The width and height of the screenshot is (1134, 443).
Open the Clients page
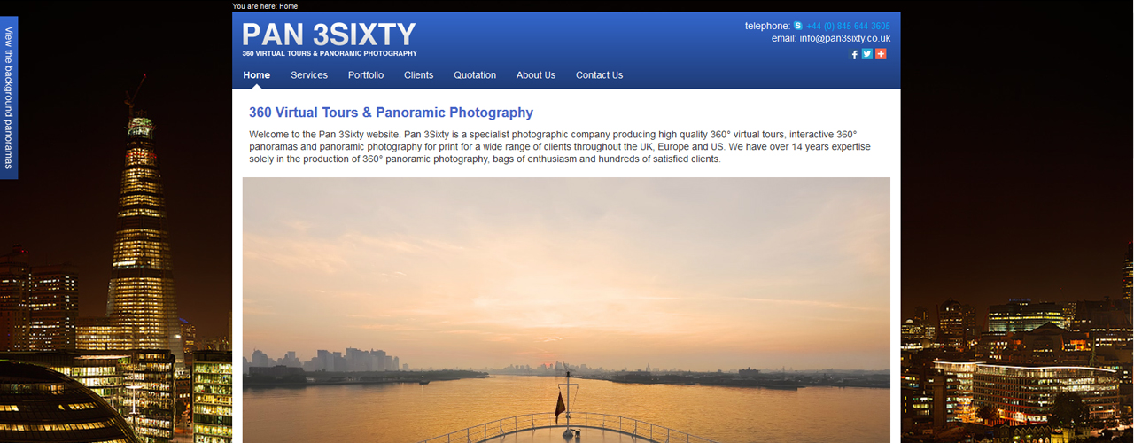[419, 75]
